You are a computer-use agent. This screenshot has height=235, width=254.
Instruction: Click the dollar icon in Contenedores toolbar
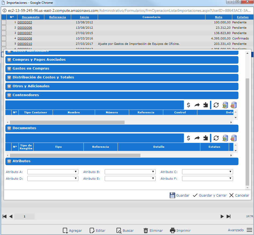[x=188, y=105]
